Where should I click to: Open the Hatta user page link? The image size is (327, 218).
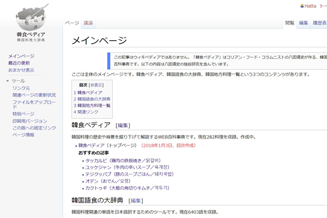tap(311, 6)
